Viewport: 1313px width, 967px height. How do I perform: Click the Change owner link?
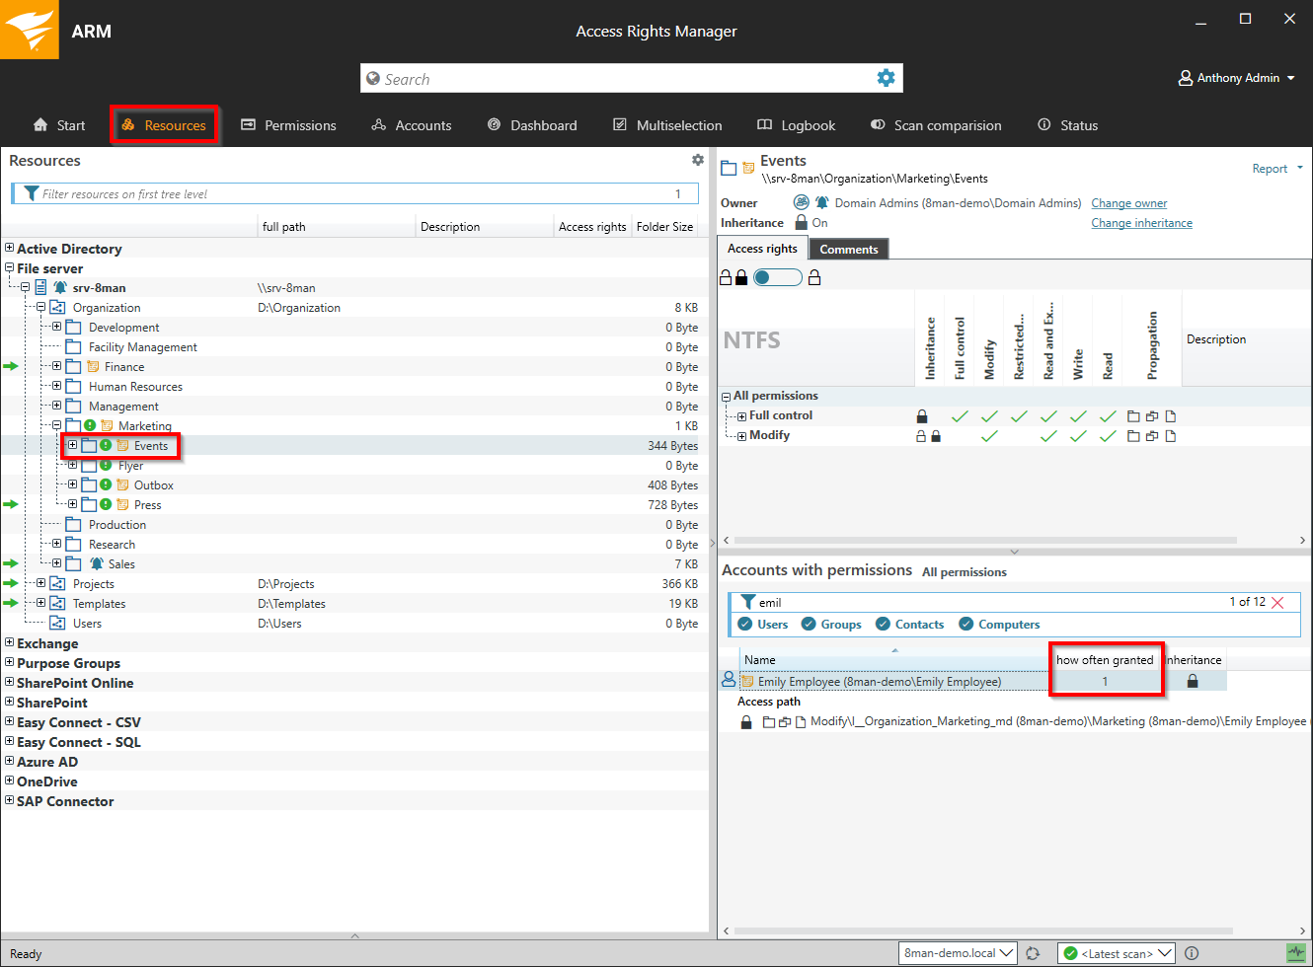tap(1129, 202)
